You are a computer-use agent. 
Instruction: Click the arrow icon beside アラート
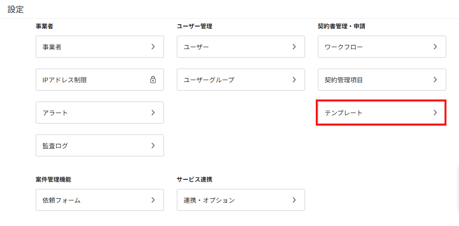point(153,113)
